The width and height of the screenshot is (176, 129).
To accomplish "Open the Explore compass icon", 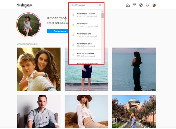I will click(x=141, y=5).
